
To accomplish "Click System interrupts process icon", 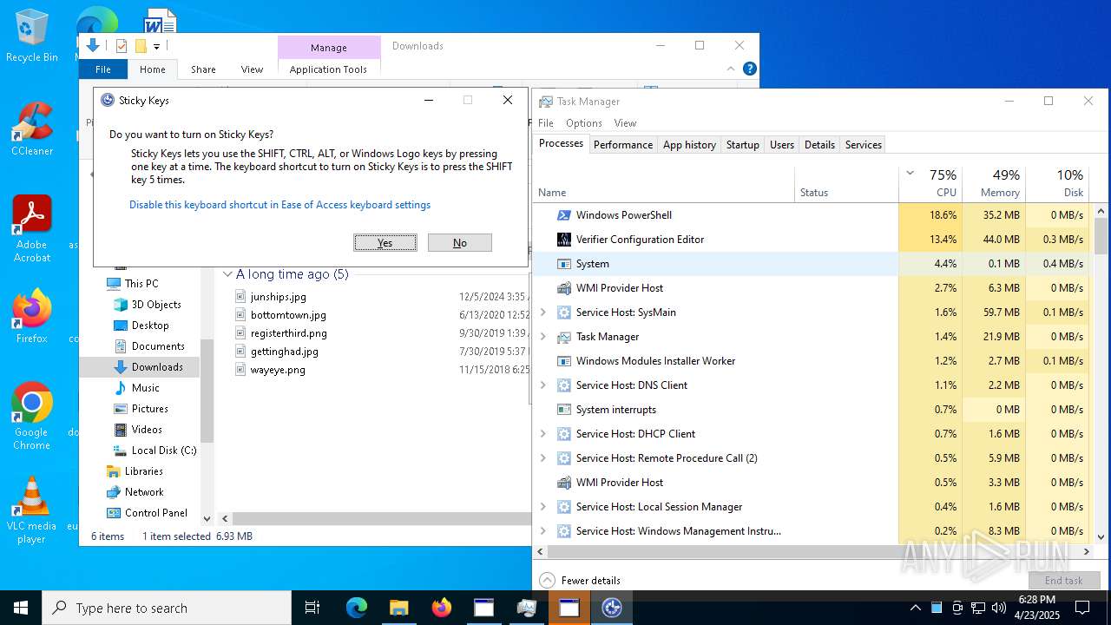I will click(564, 410).
